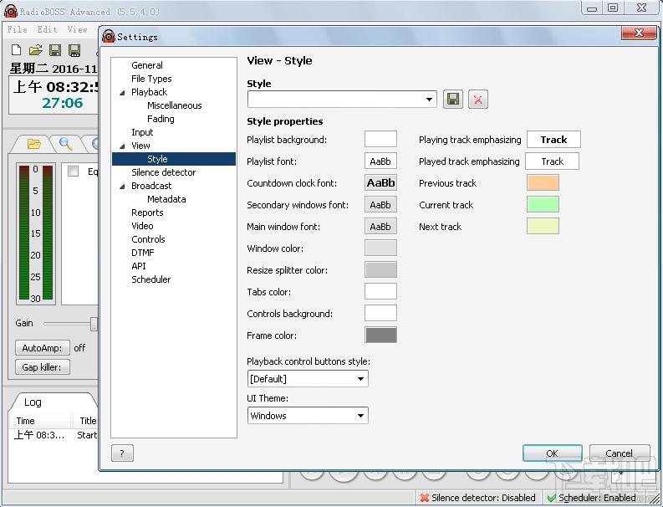Click the RadioBOSS app icon in title bar
Viewport: 663px width, 507px height.
11,12
